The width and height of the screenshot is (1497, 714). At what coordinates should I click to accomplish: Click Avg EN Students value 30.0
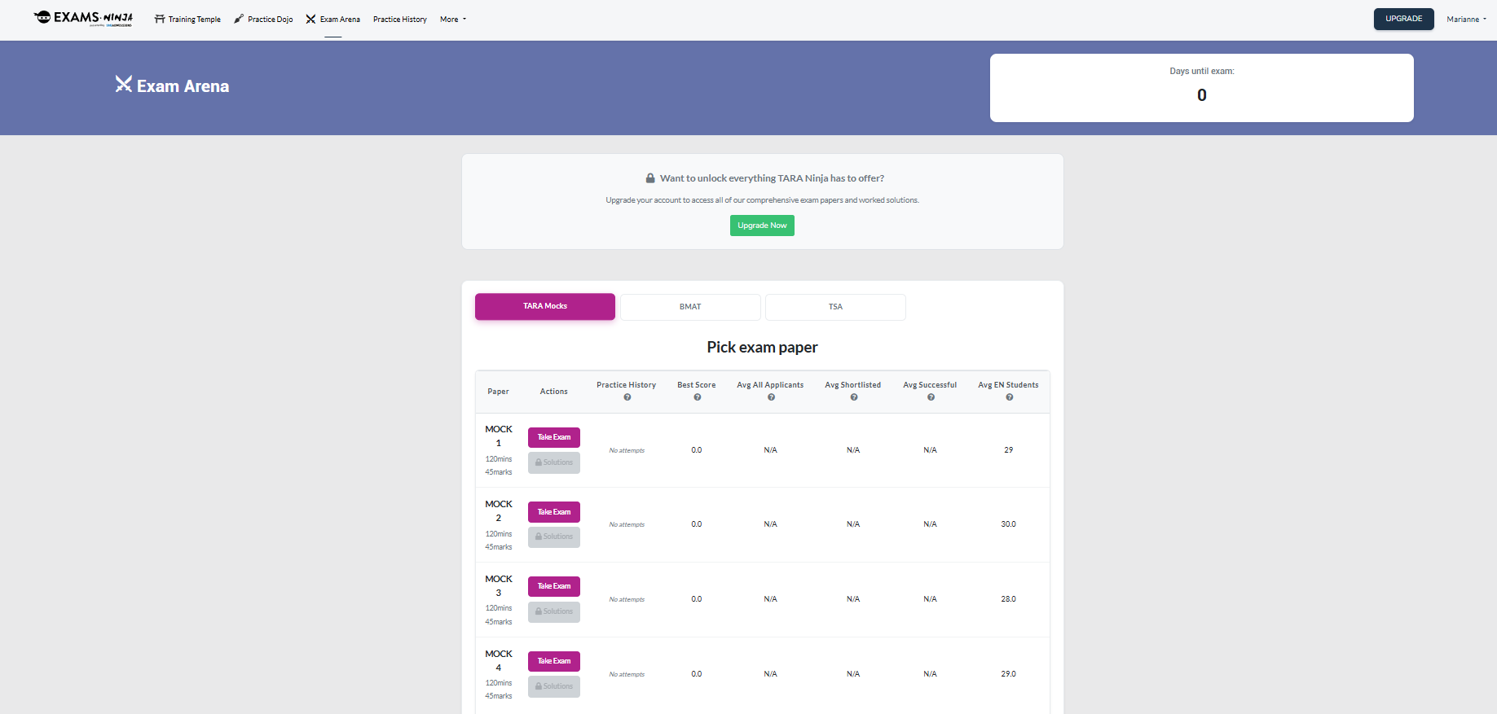[1008, 524]
